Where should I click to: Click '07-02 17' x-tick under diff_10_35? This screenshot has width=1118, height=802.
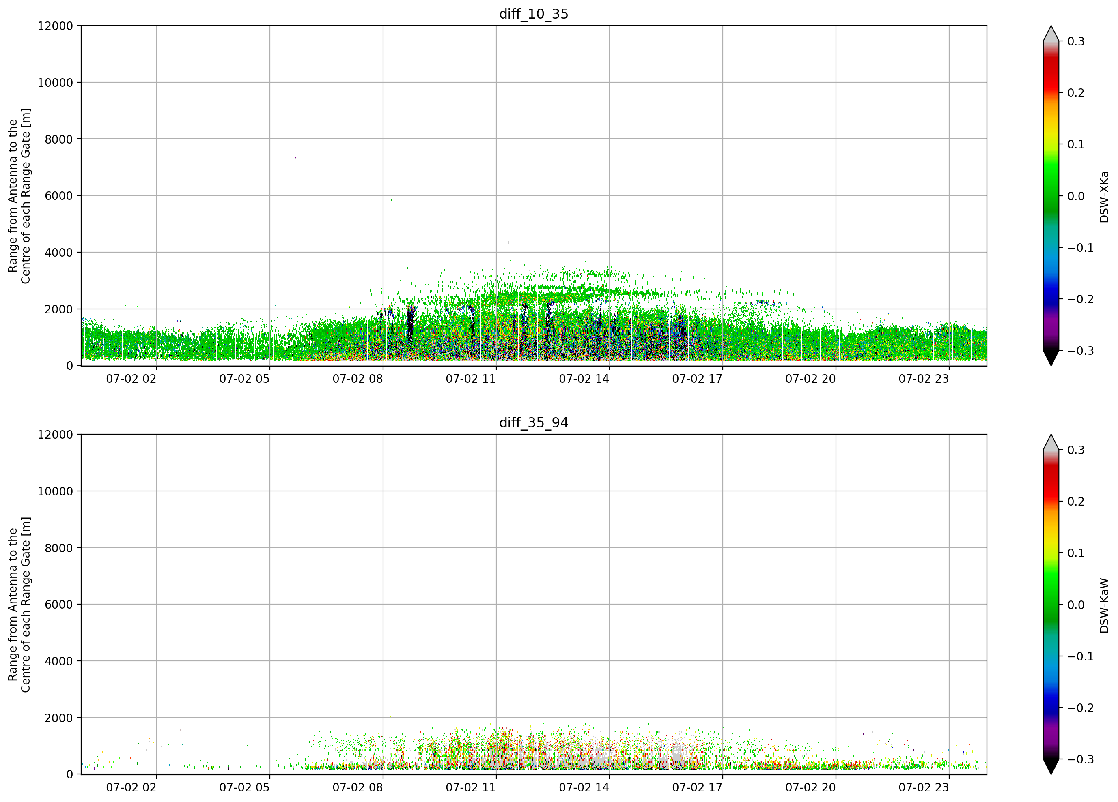pos(697,379)
